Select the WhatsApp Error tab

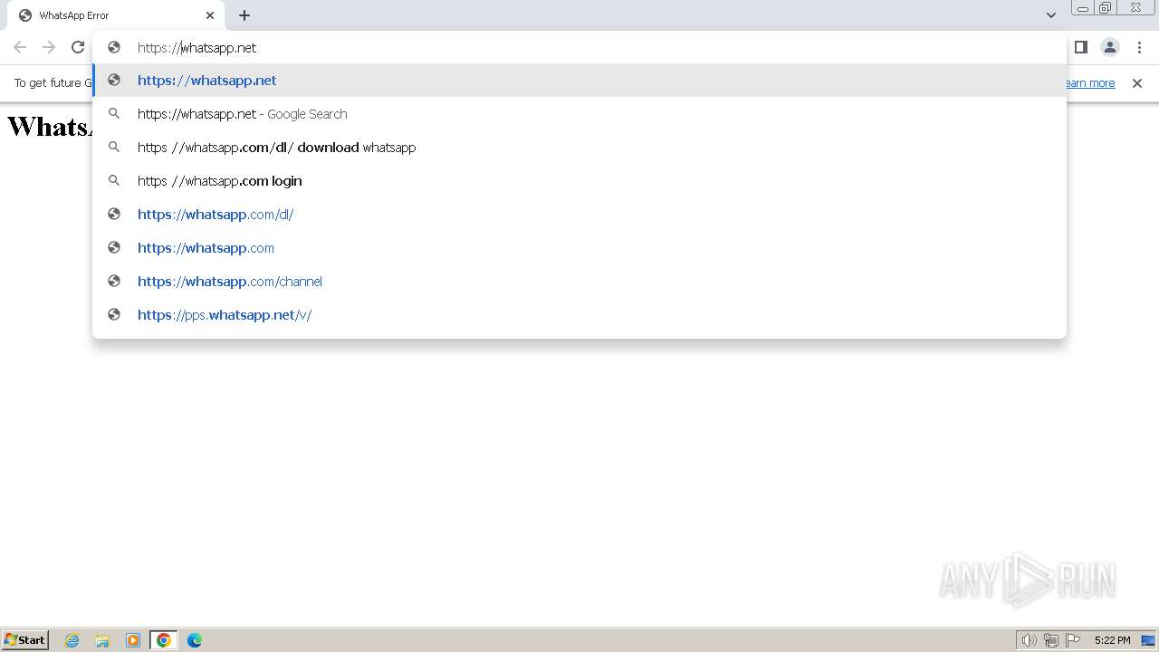pos(118,15)
